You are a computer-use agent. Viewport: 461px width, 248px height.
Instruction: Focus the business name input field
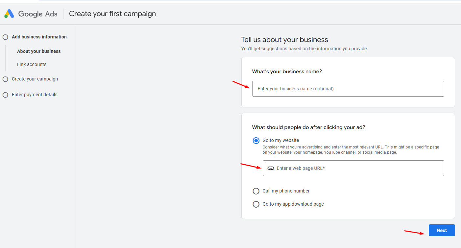click(348, 89)
